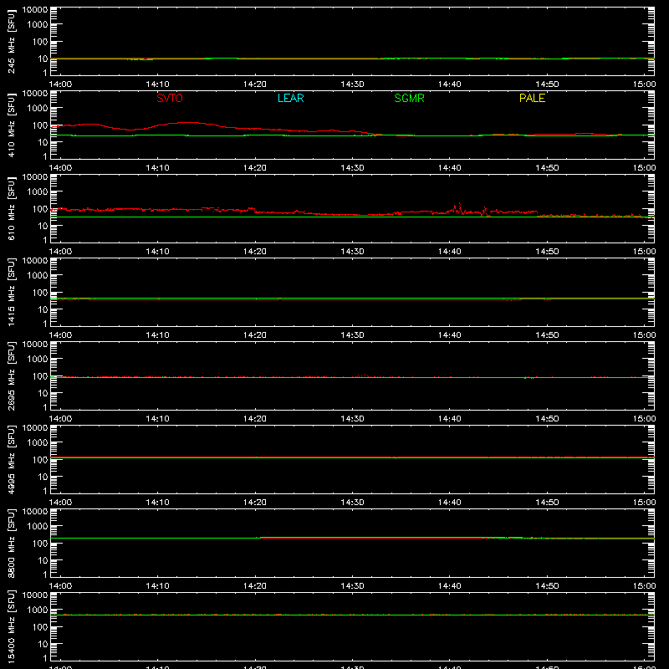Click the 14:20 time label under 8800 MHz plot
669x669 pixels.
[x=255, y=586]
